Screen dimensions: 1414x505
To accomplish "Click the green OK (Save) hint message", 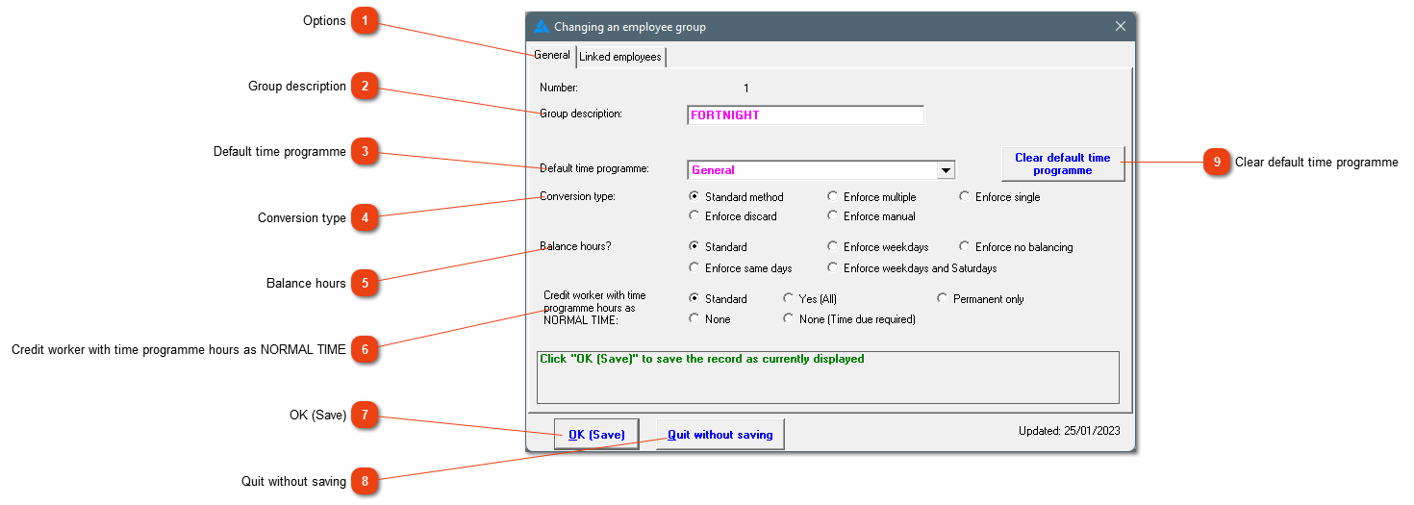I will point(702,359).
